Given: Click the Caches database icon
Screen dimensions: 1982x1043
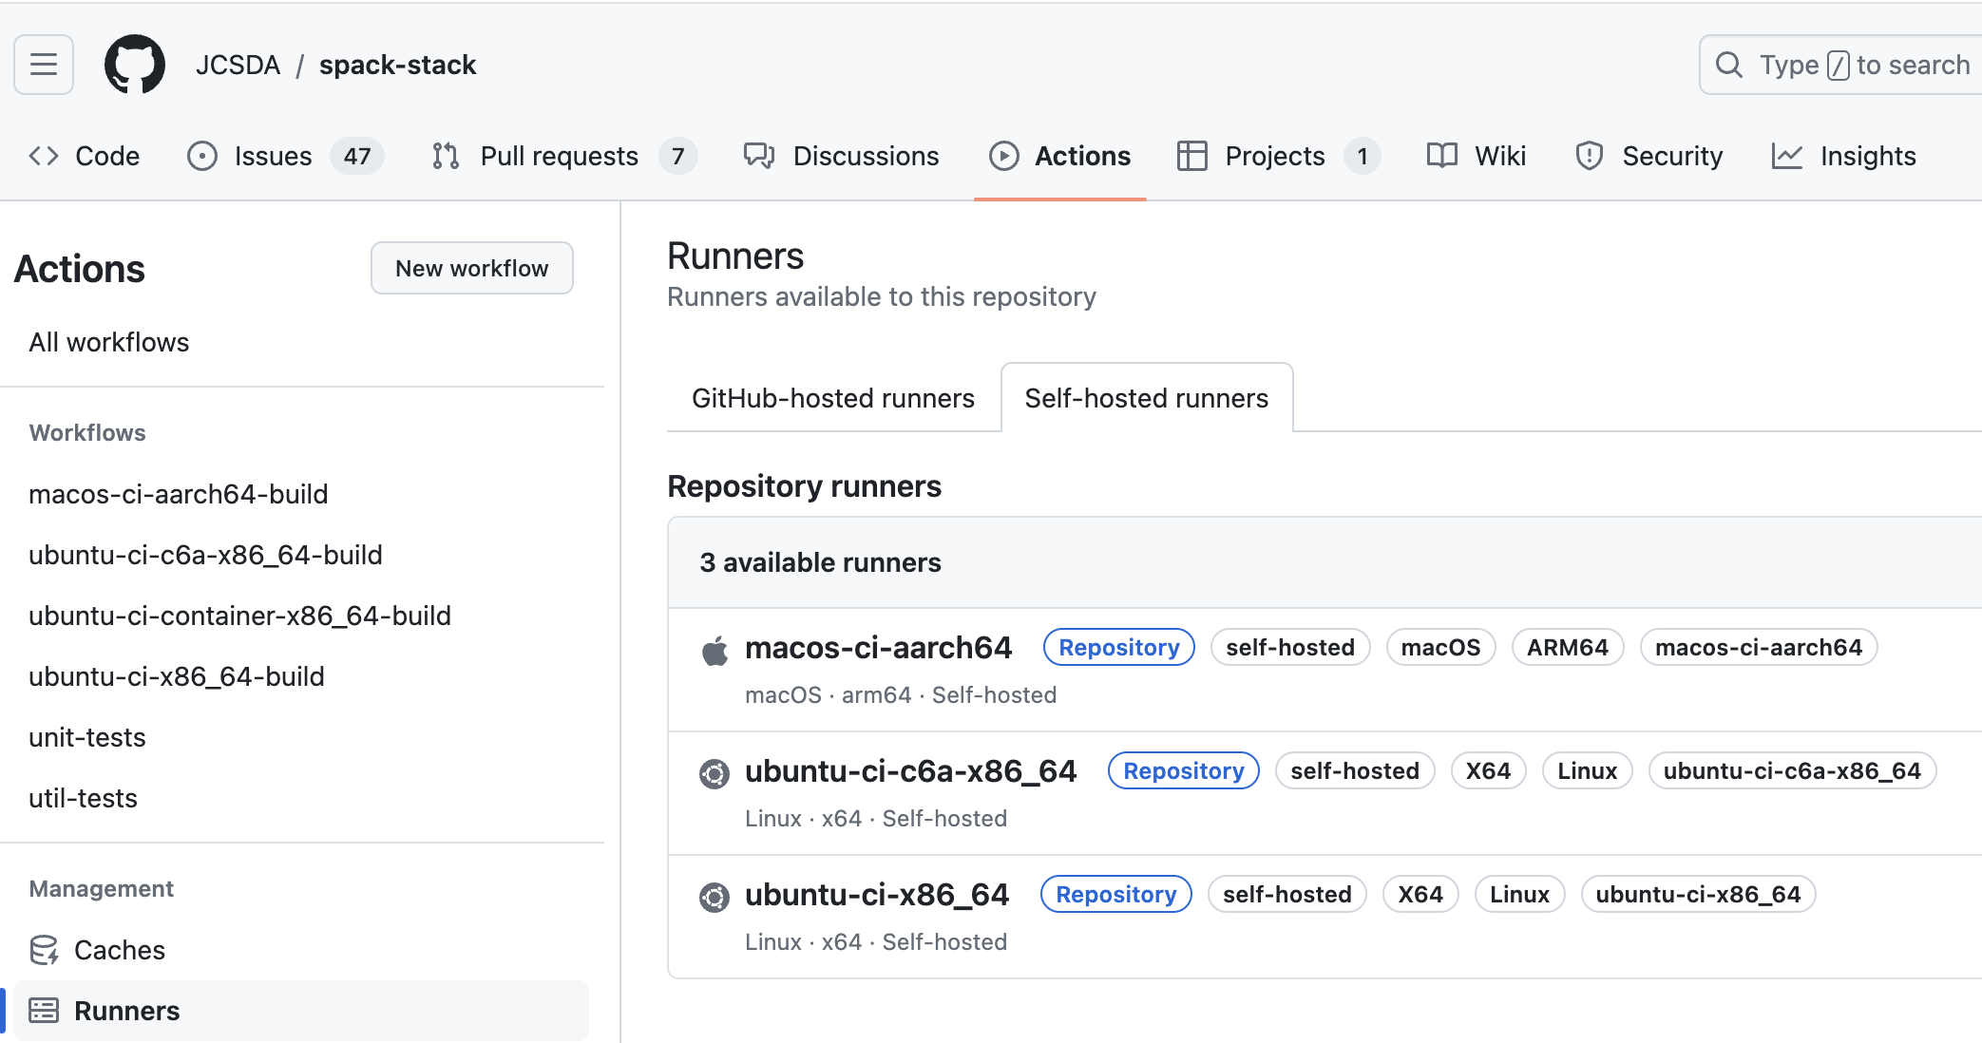Looking at the screenshot, I should click(44, 950).
